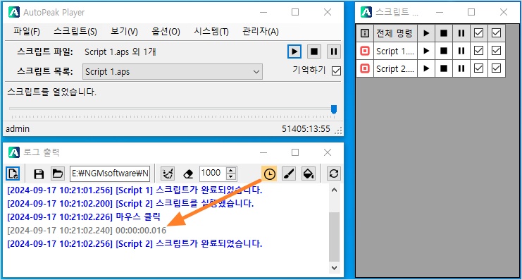522x280 pixels.
Task: Pause all scripts from the 전체 명령 row
Action: 461,33
